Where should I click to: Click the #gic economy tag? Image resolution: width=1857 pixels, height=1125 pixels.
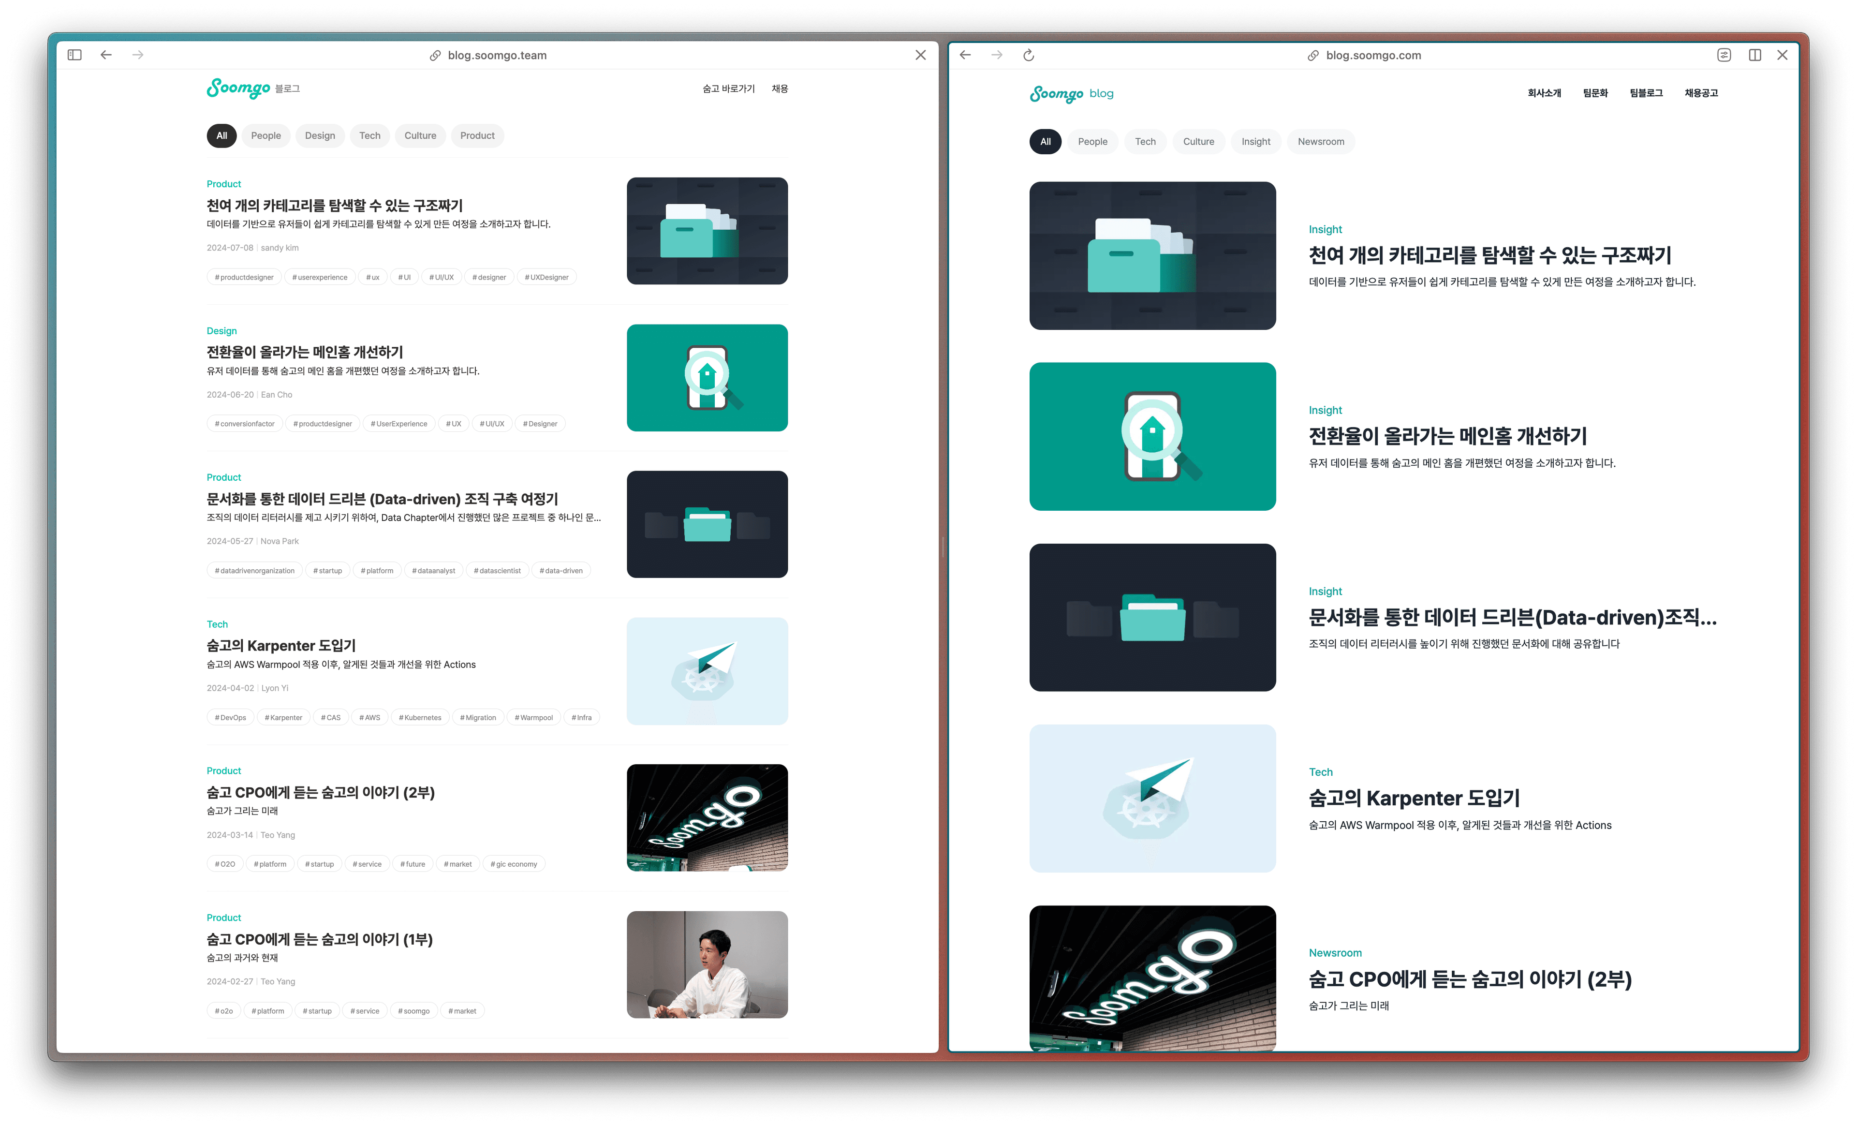coord(514,864)
